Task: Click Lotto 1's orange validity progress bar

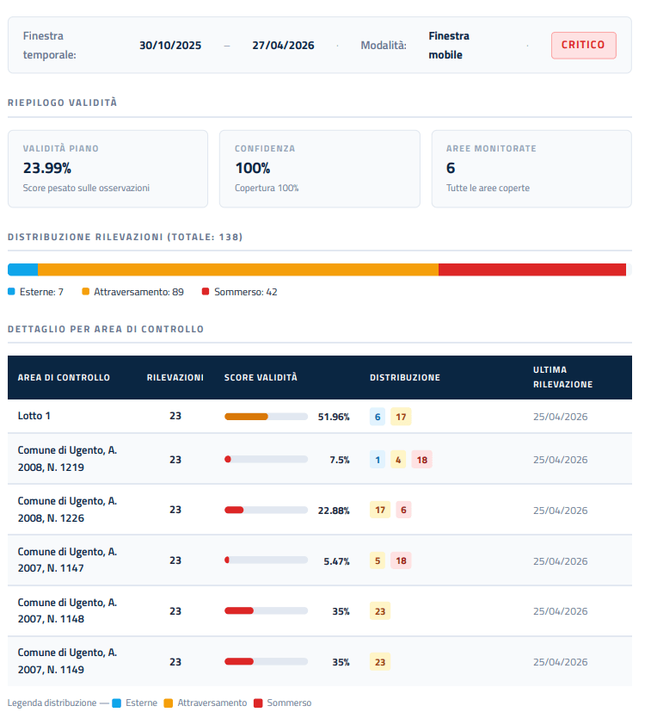Action: [x=266, y=417]
